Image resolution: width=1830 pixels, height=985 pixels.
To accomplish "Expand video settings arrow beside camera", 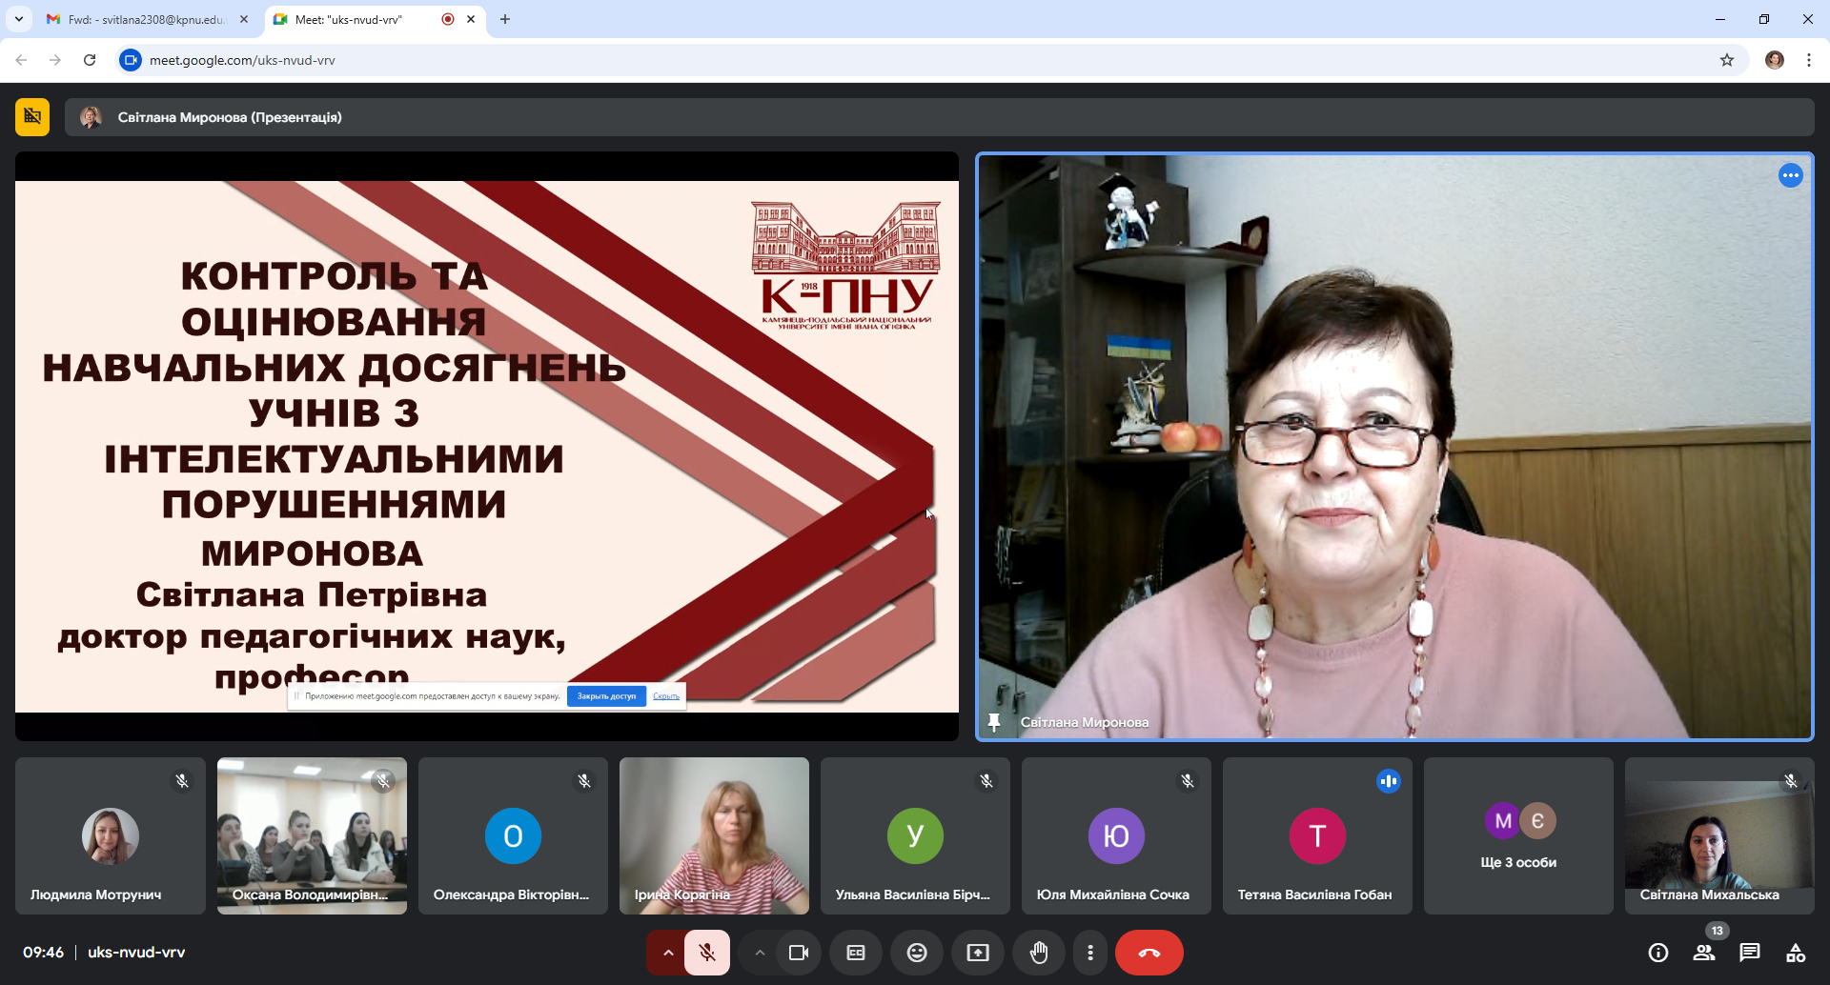I will tap(760, 953).
